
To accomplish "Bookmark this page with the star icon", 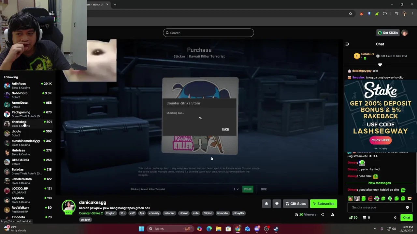I will pyautogui.click(x=351, y=14).
